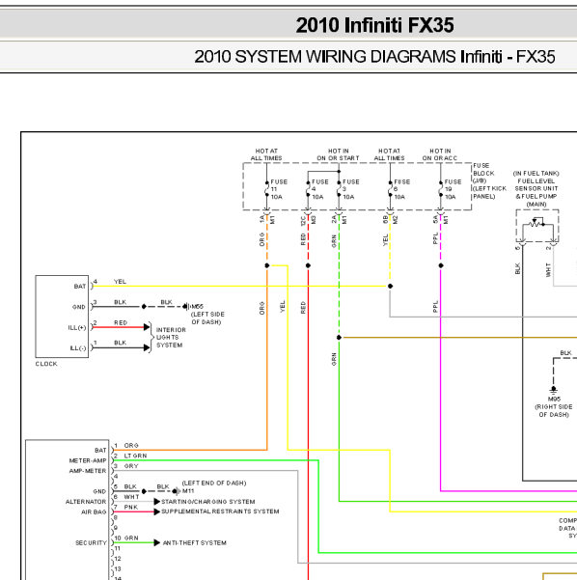Select the 'M11' ground label near 'LEFT END OF DASH'

point(188,491)
